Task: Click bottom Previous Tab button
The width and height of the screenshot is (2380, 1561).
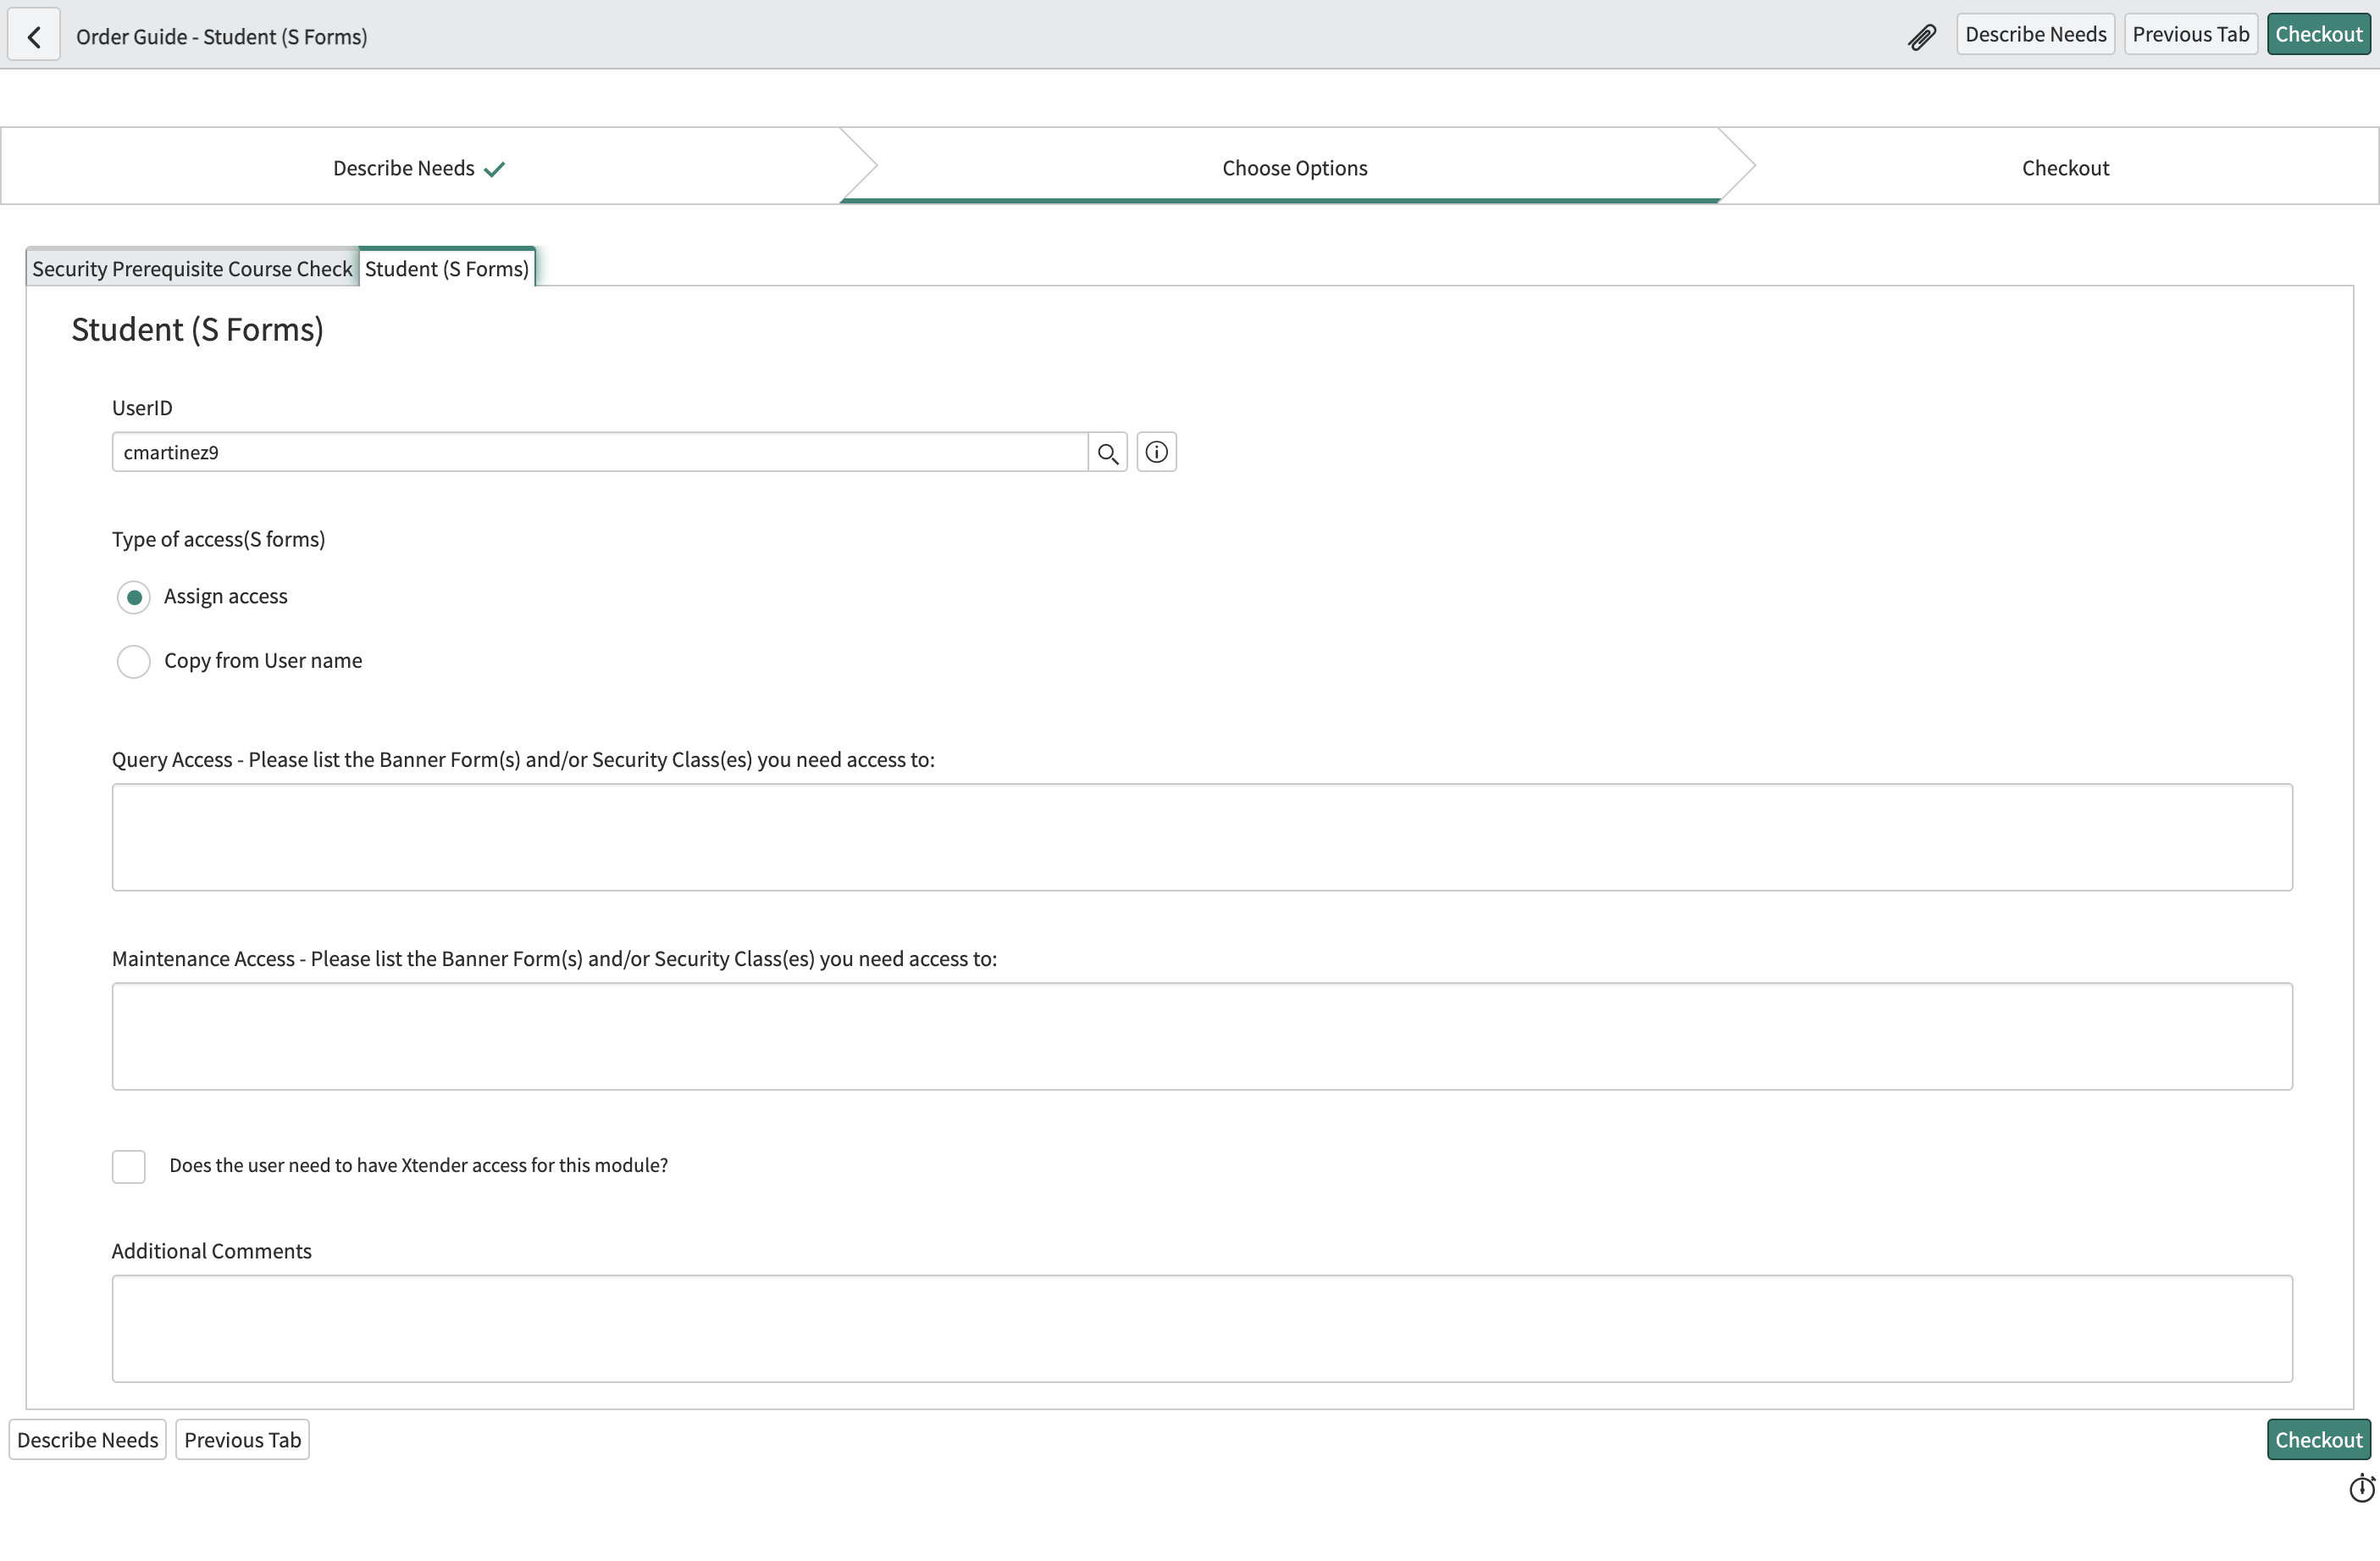Action: (x=242, y=1439)
